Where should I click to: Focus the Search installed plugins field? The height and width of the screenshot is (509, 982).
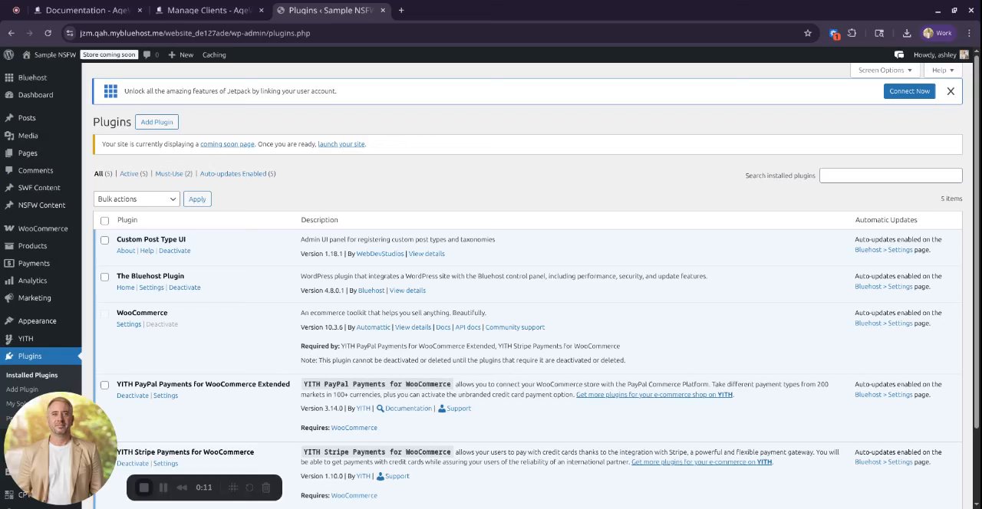(x=891, y=176)
